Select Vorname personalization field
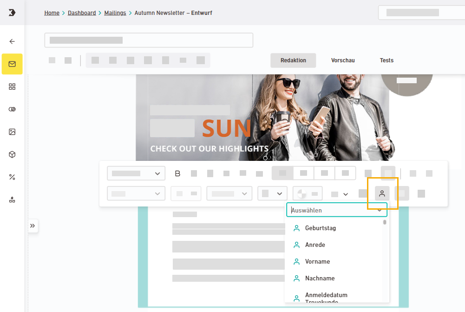Viewport: 465px width, 312px height. [317, 262]
